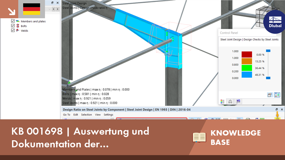Open the navigator dropdown chevron
This screenshot has height=160, width=285.
coord(49,9)
